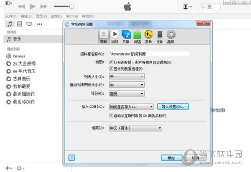Open the 插入 CD 时 dropdown
The width and height of the screenshot is (251, 172).
[131, 107]
